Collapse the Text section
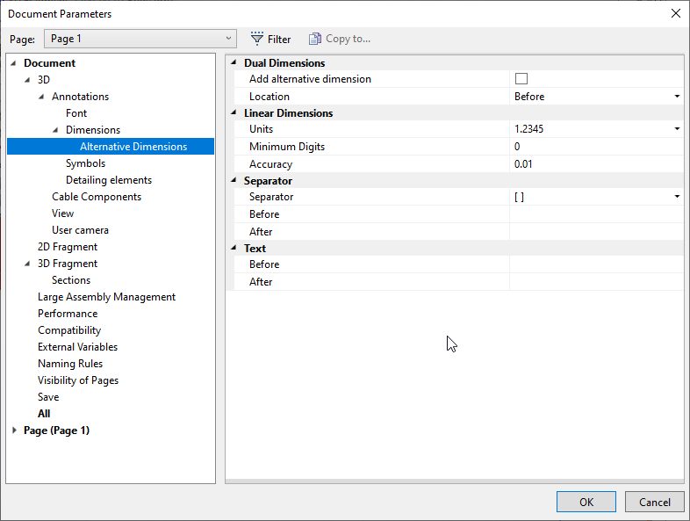The image size is (690, 521). pos(234,248)
